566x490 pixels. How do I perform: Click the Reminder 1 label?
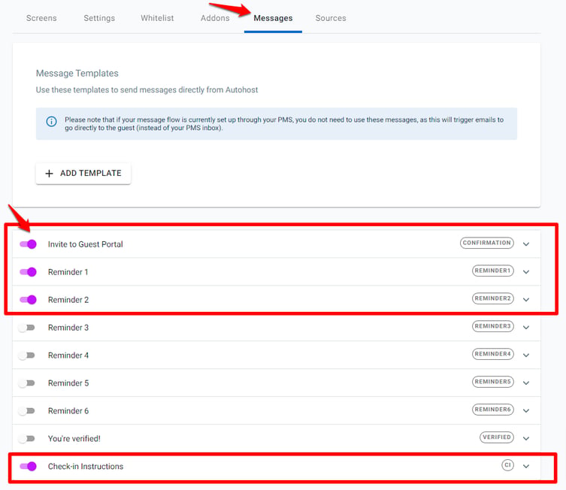click(x=68, y=272)
